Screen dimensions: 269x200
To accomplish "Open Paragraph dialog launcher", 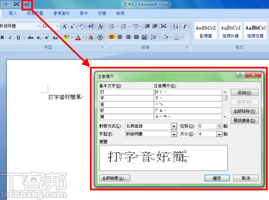I will pos(187,47).
